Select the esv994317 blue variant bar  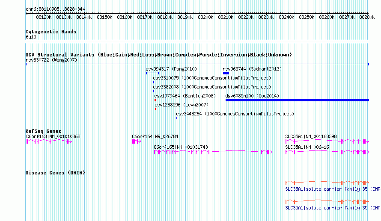(x=152, y=73)
